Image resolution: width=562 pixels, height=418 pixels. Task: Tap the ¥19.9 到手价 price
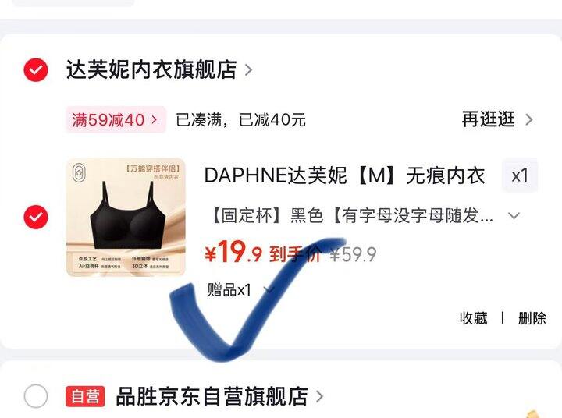(263, 253)
